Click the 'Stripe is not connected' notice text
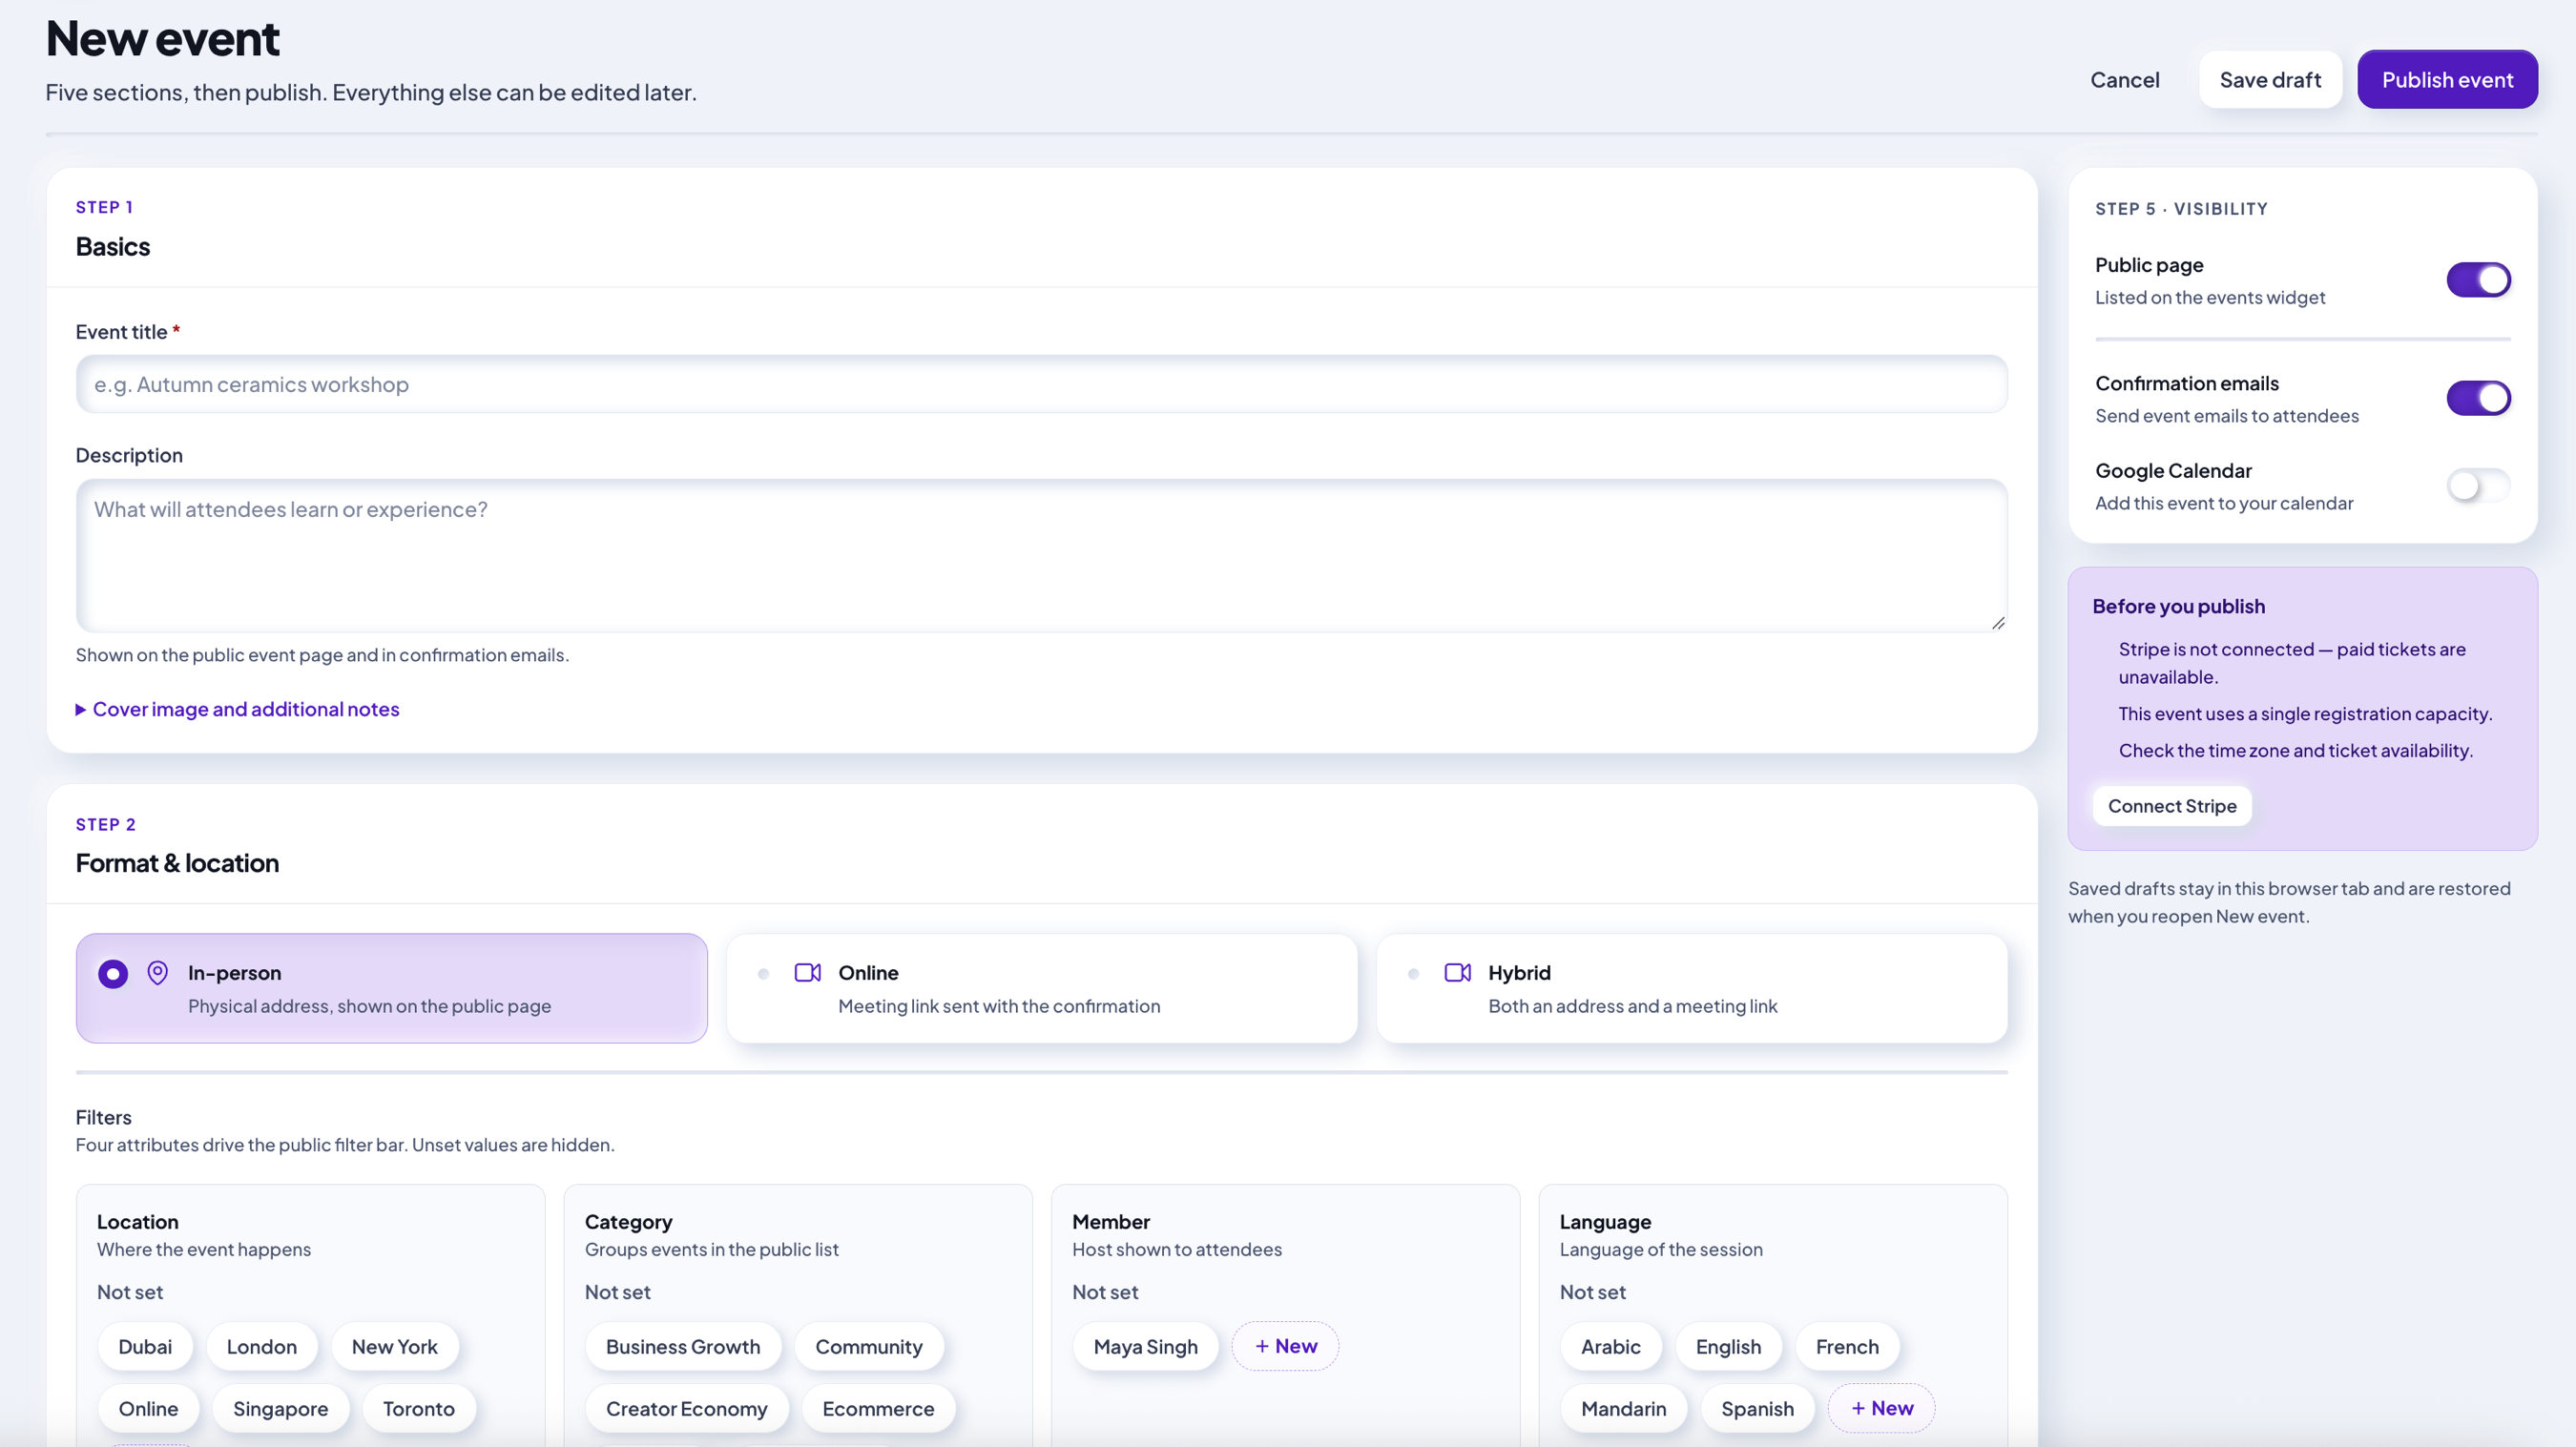 [2291, 663]
